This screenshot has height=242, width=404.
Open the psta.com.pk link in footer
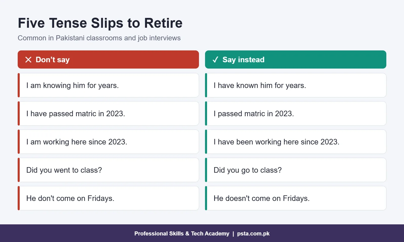[253, 233]
